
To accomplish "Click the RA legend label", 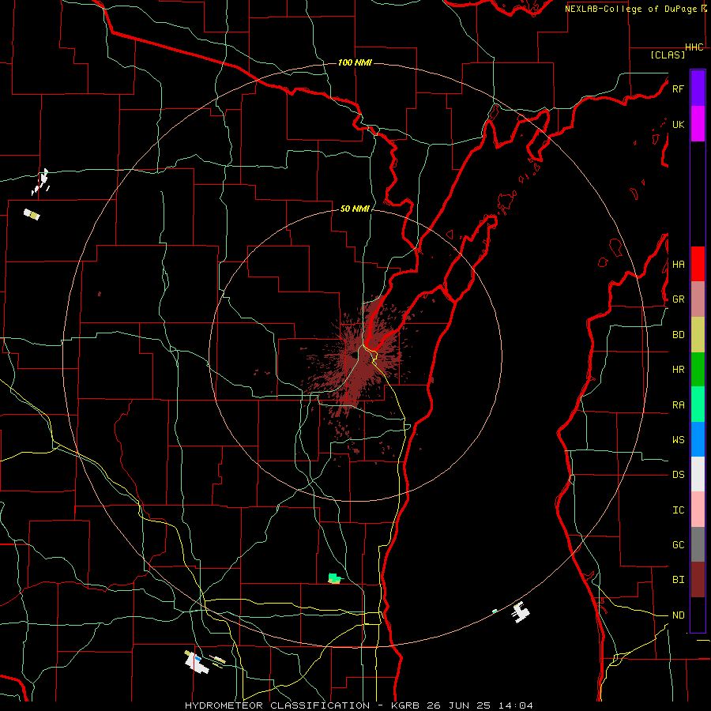I will [x=678, y=404].
